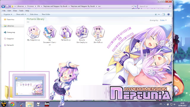Screen dimensions: 190x107
Task: Select Pictures in the address path
Action: (x=31, y=6)
